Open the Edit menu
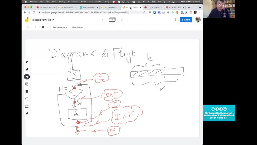The image size is (257, 145). coord(47,2)
